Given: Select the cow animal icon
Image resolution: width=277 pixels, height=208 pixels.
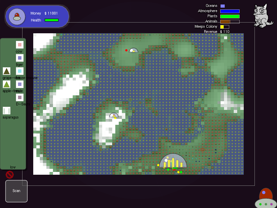Looking at the screenshot, I should point(20,45).
